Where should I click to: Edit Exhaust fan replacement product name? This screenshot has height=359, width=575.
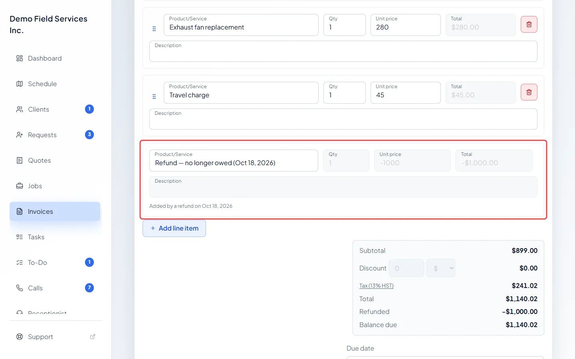pyautogui.click(x=241, y=25)
